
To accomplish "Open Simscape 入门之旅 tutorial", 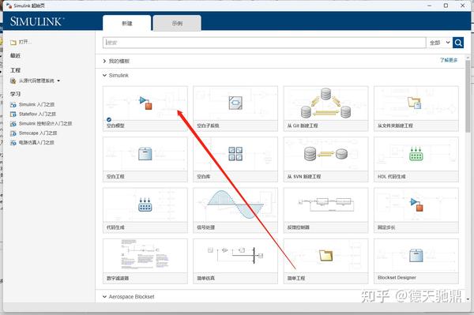I will (x=34, y=133).
